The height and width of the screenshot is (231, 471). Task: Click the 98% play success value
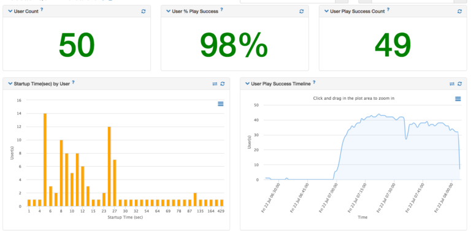(234, 45)
